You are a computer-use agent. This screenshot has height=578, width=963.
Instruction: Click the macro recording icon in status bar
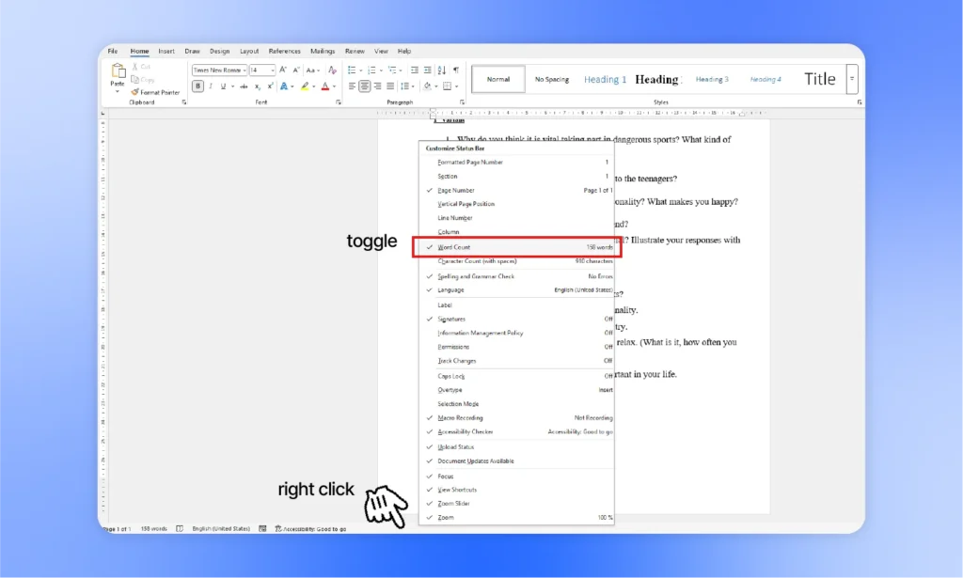[x=263, y=528]
